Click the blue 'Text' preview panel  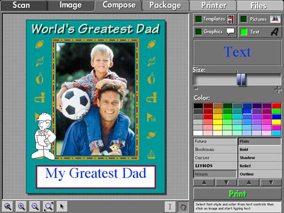237,52
